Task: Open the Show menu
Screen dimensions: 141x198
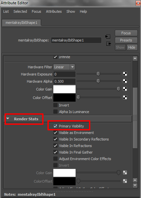Action: [71, 11]
